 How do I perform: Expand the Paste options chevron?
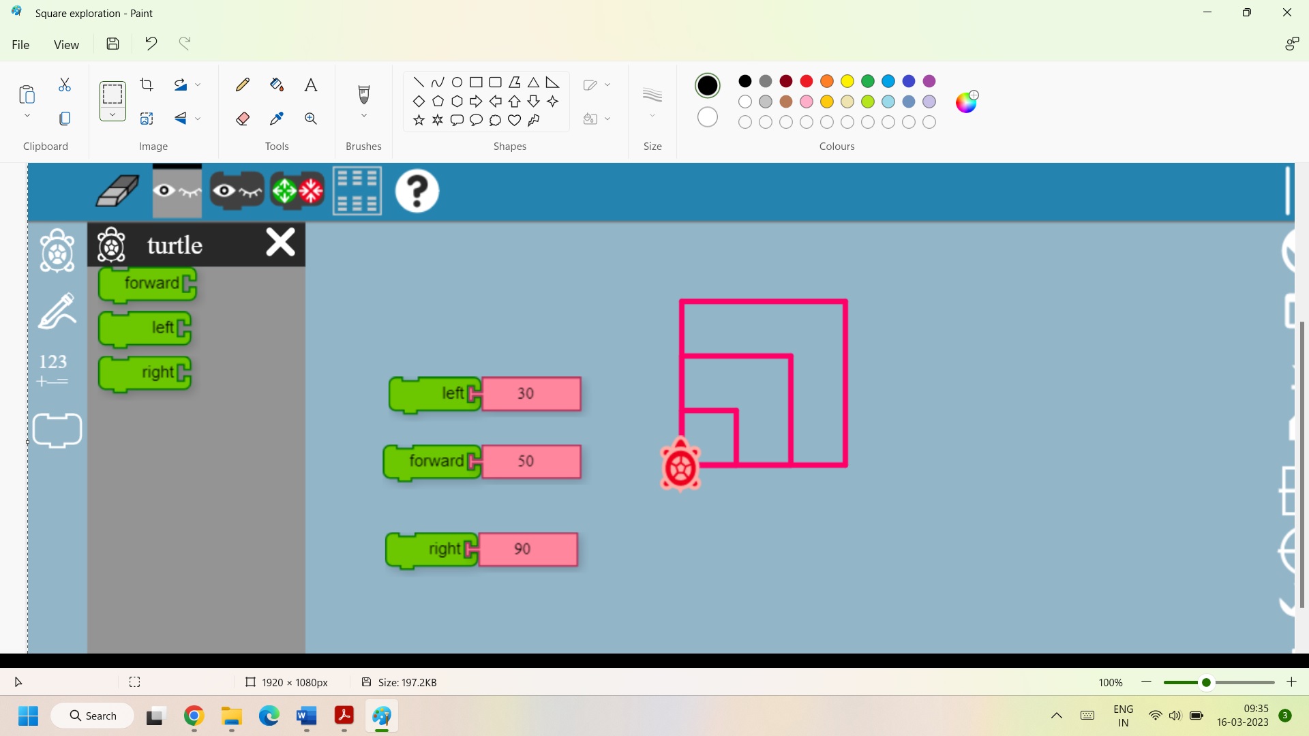(27, 116)
